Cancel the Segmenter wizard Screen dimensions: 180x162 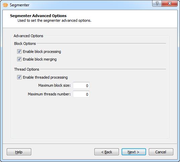[x=161, y=152]
